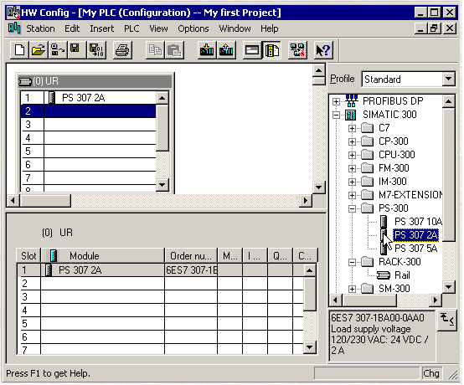Expand the SM-300 folder

[352, 289]
